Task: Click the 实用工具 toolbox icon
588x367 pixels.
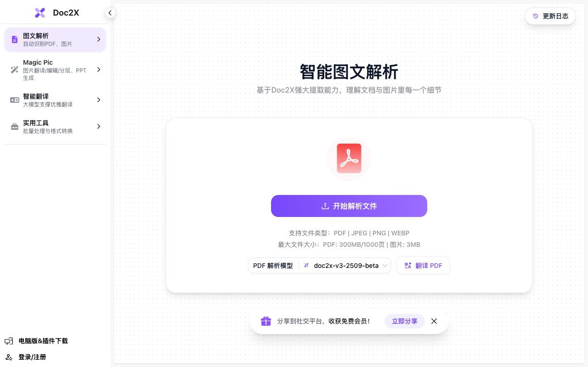Action: click(x=15, y=127)
